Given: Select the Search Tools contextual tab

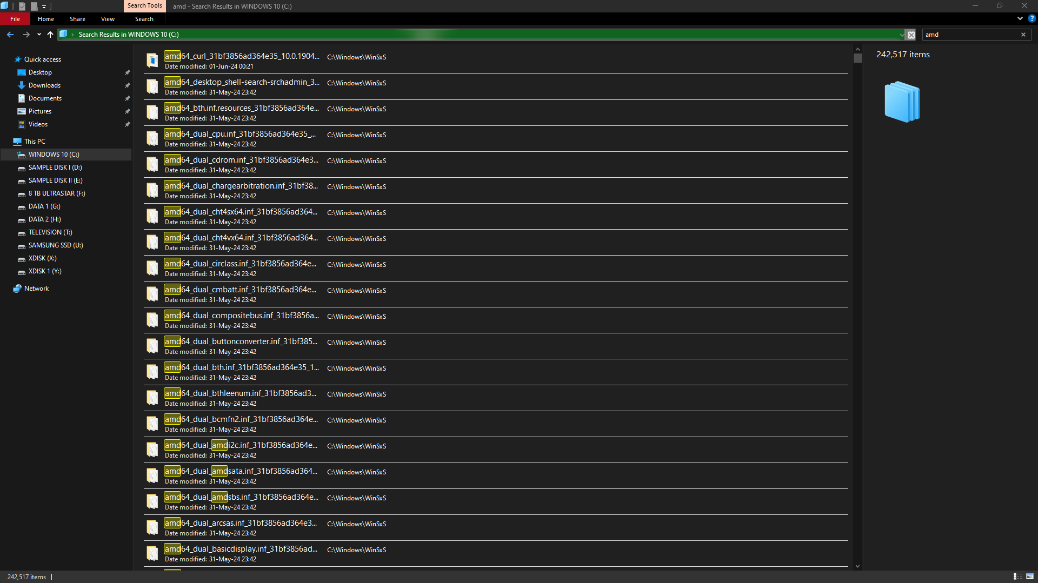Looking at the screenshot, I should click(144, 6).
